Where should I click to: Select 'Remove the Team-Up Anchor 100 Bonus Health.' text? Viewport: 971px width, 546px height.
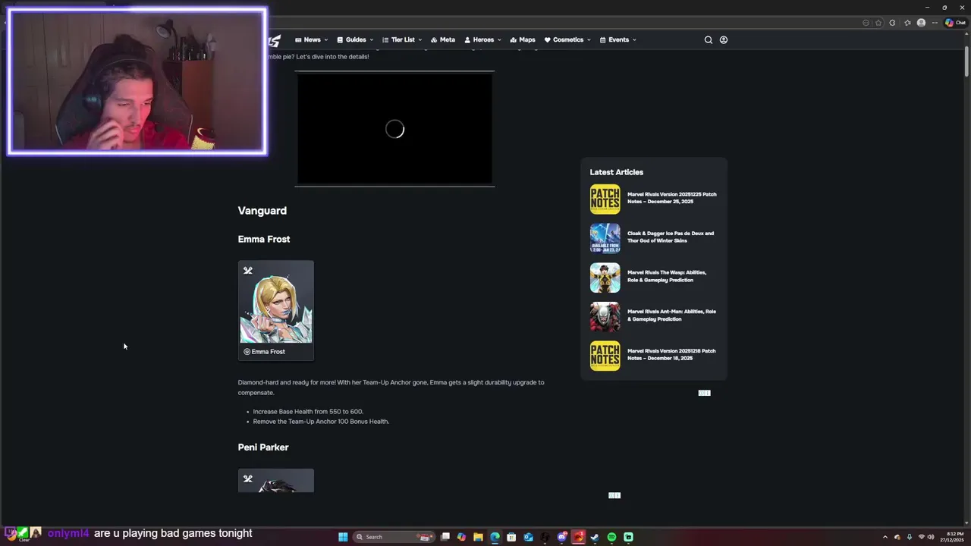pyautogui.click(x=321, y=422)
